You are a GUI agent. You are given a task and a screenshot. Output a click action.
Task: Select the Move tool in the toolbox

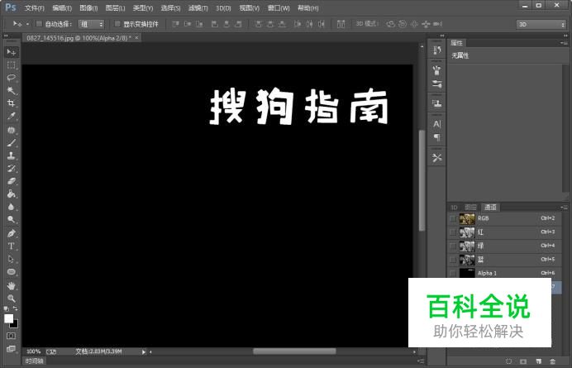pyautogui.click(x=12, y=52)
